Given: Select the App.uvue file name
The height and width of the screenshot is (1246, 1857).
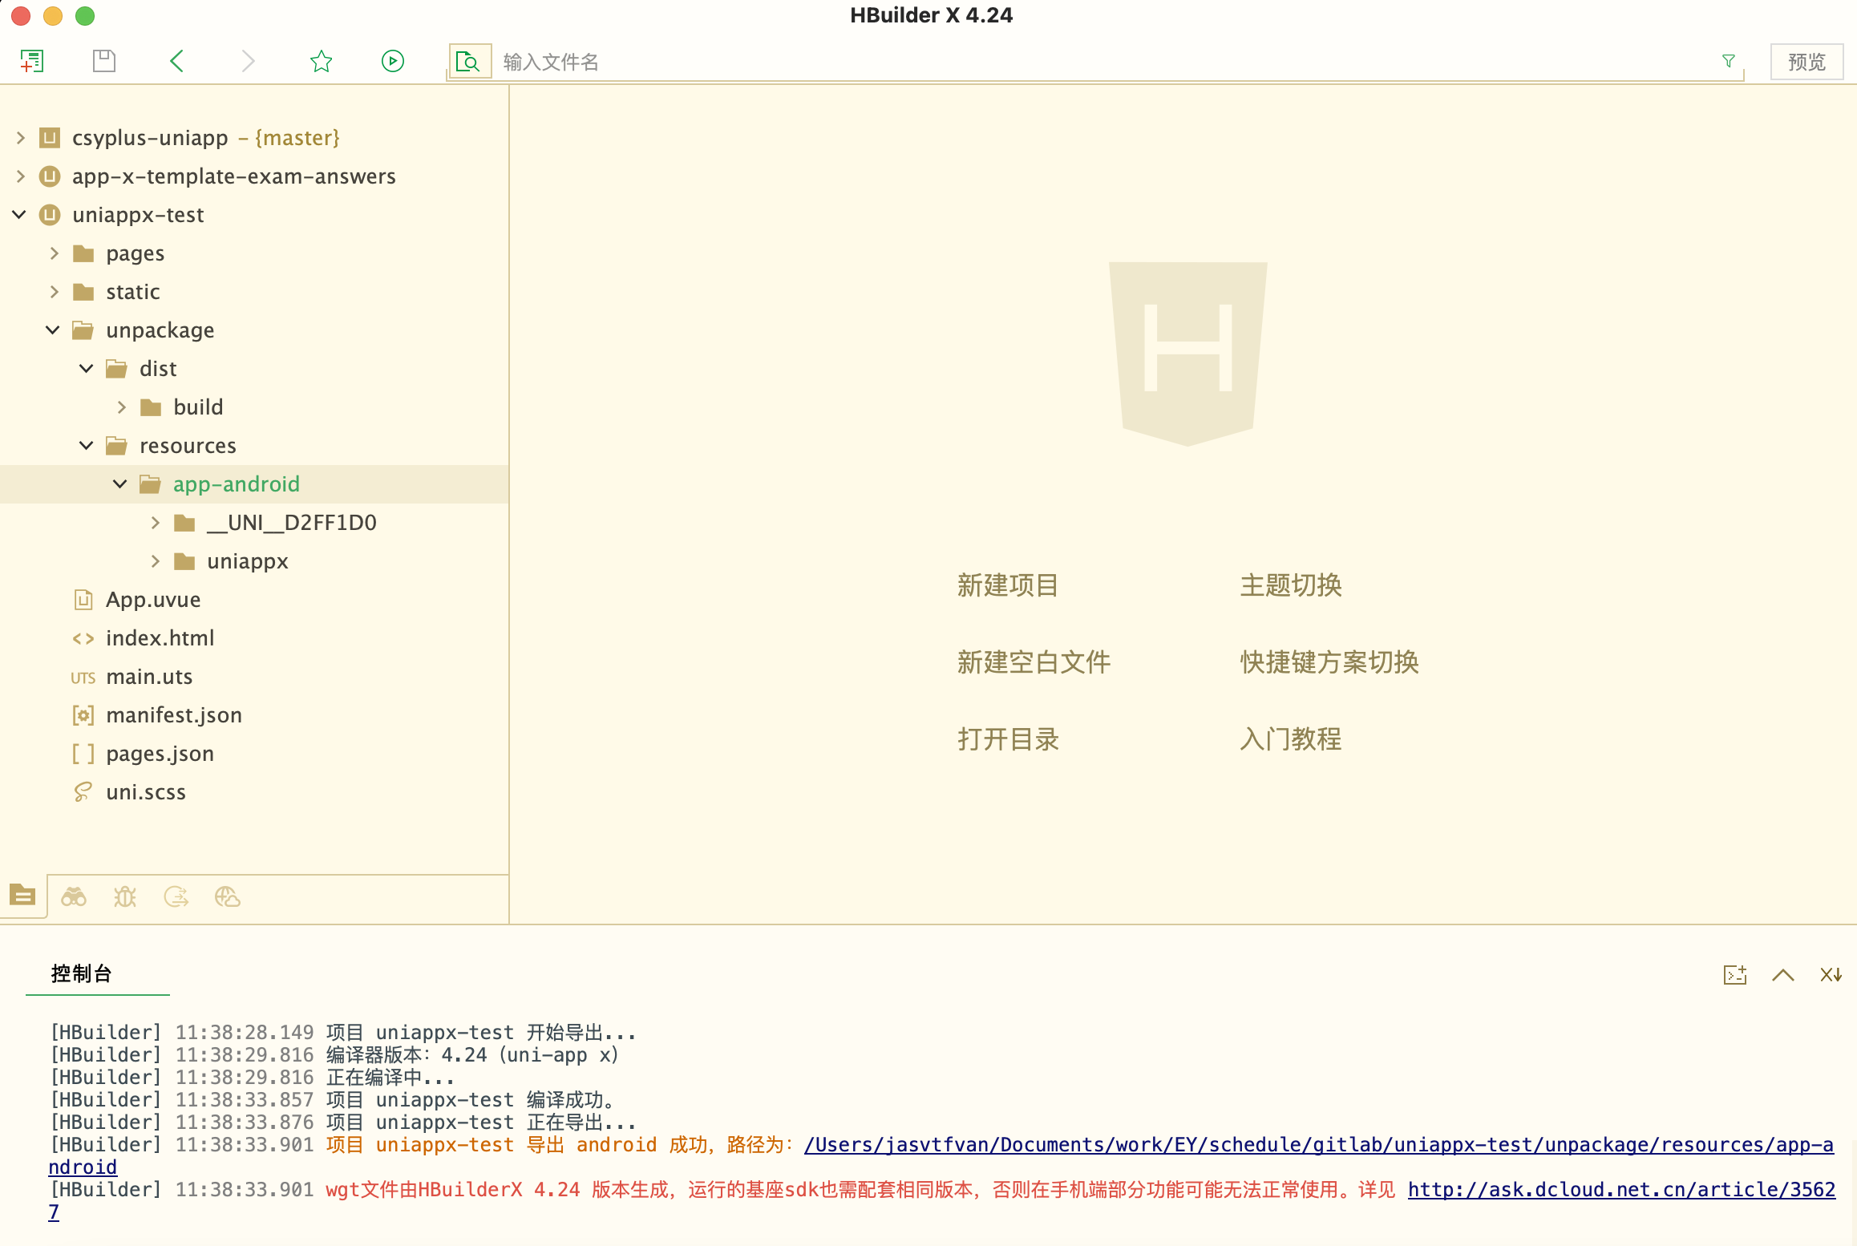Looking at the screenshot, I should click(153, 600).
